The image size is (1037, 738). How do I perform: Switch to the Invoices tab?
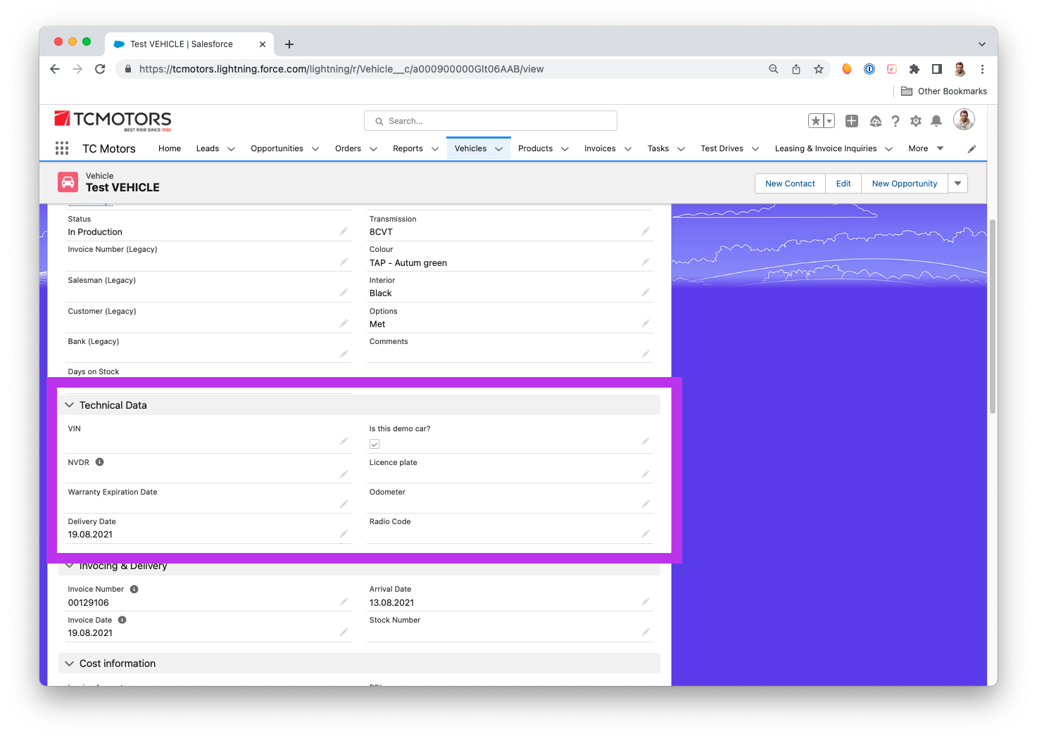tap(600, 148)
